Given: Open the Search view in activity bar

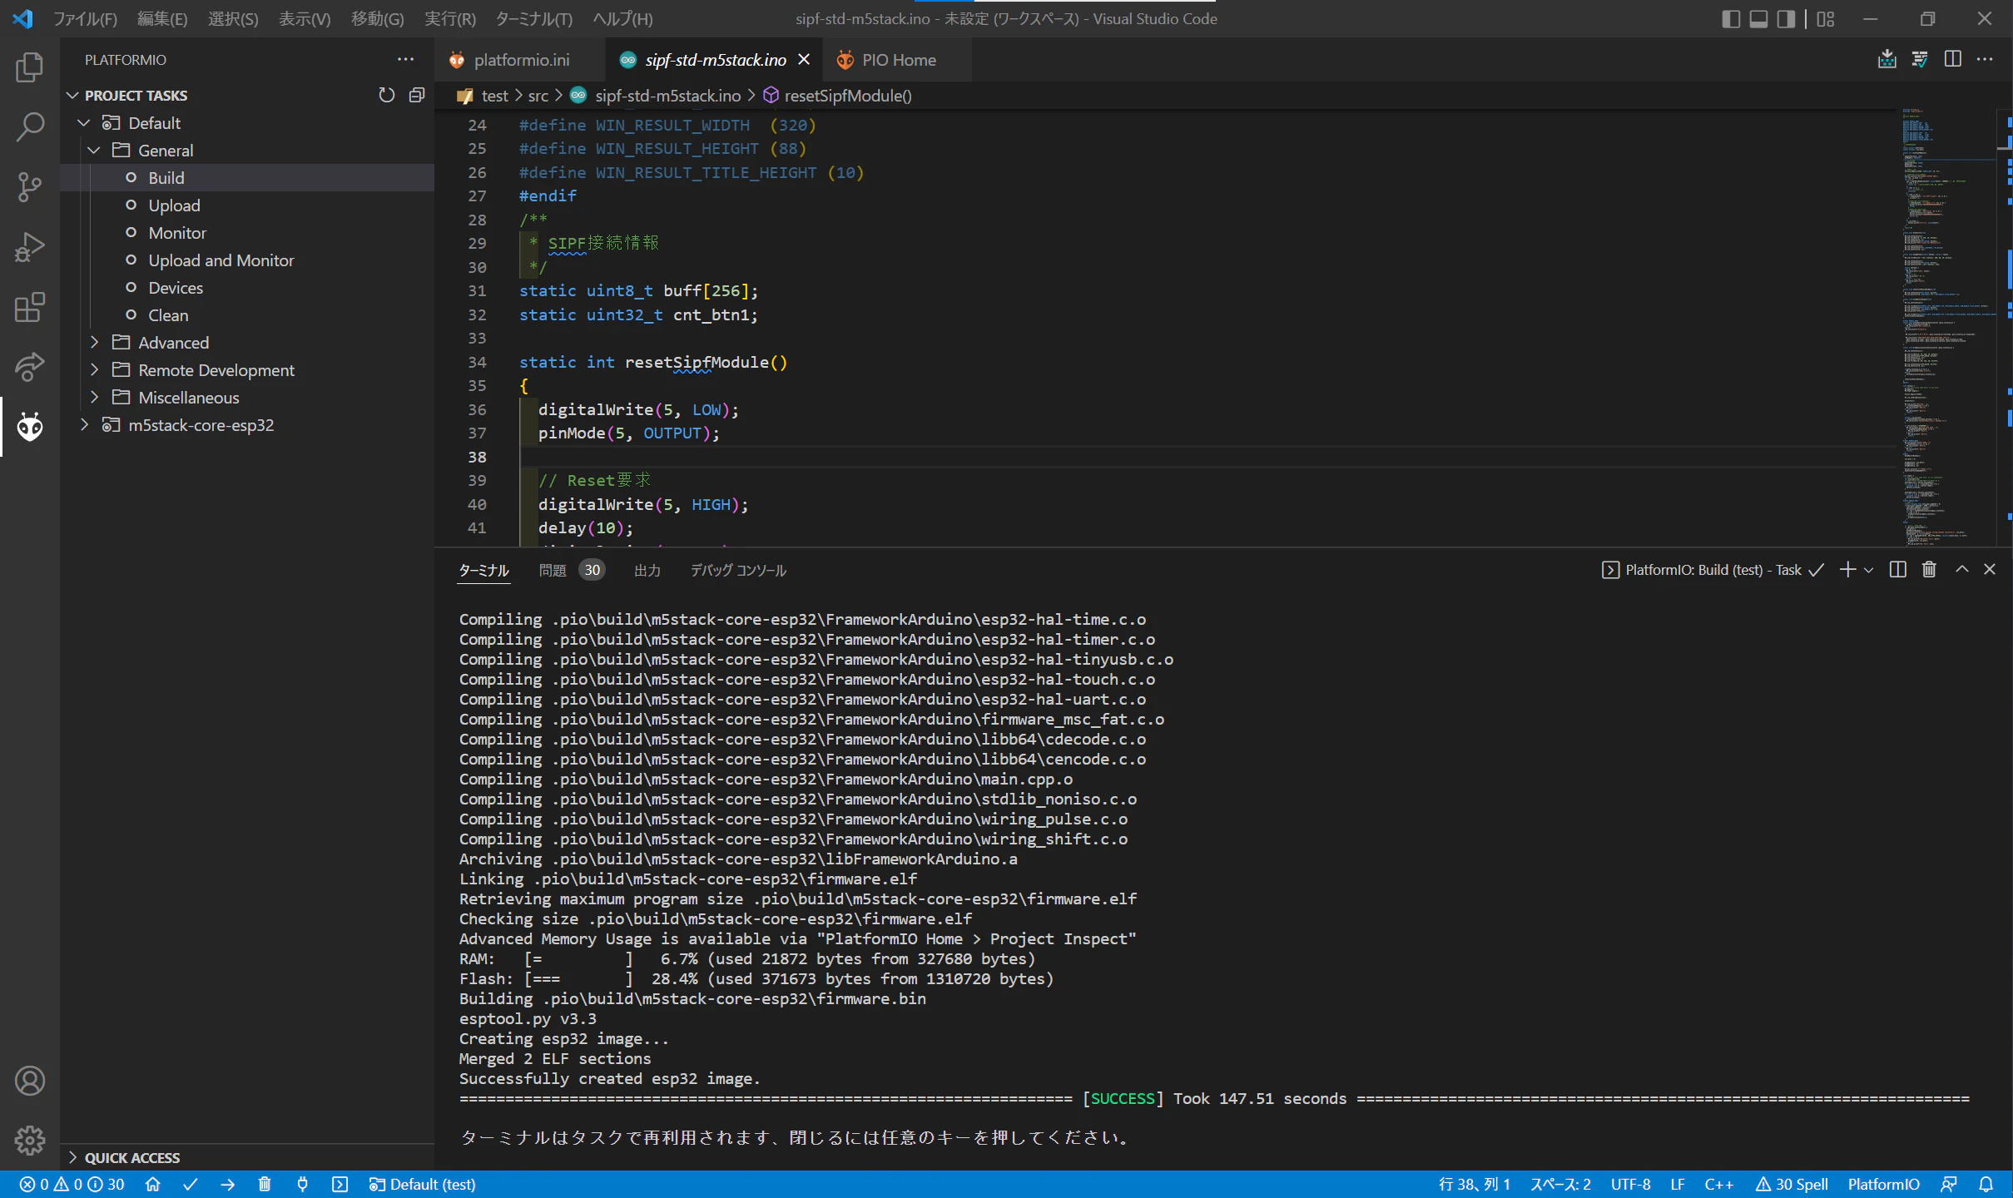Looking at the screenshot, I should 30,127.
